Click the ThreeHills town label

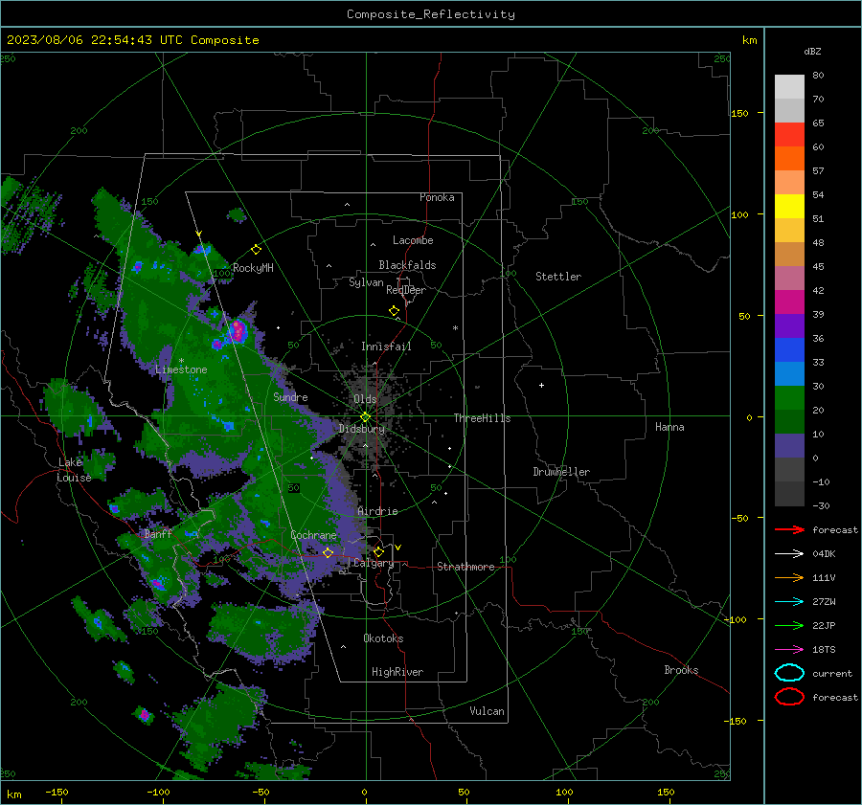(x=482, y=418)
